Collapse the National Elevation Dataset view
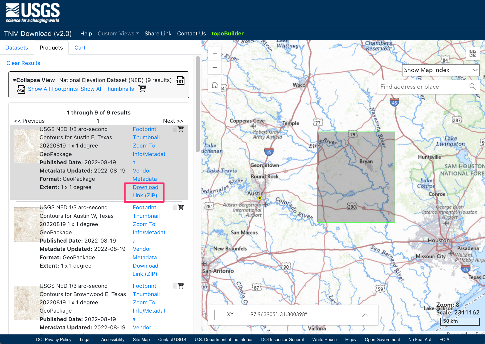Viewport: 485px width, 344px height. click(x=34, y=80)
